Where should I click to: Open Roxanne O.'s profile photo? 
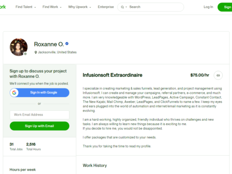pyautogui.click(x=18, y=47)
